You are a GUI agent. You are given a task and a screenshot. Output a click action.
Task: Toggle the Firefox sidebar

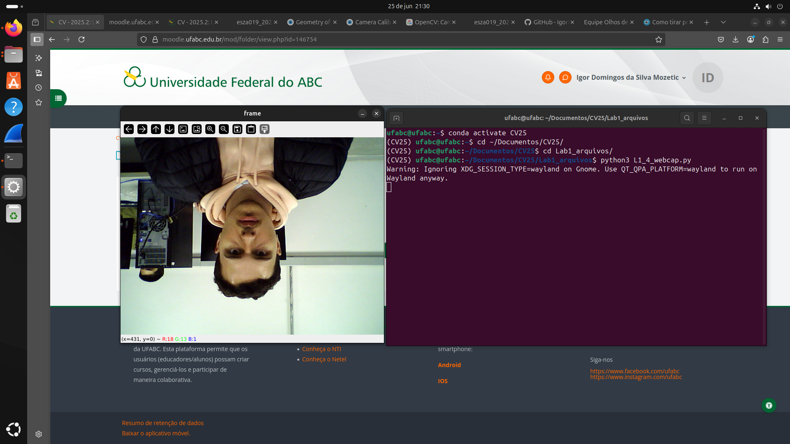pos(37,39)
